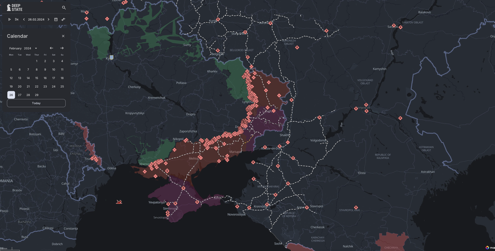Go to the previous day in the timeline
Viewport: 495px width, 251px height.
pyautogui.click(x=24, y=19)
